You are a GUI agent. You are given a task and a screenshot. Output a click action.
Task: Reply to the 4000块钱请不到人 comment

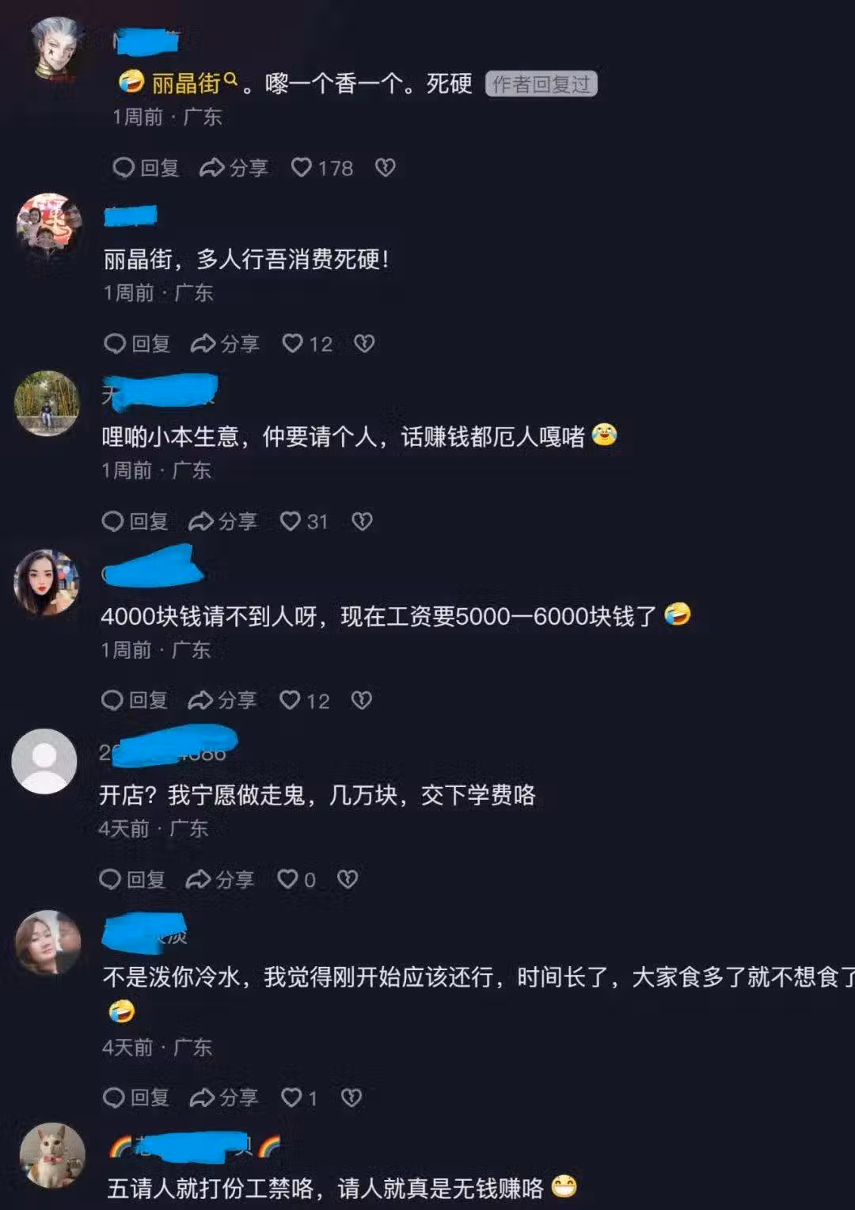pyautogui.click(x=135, y=700)
